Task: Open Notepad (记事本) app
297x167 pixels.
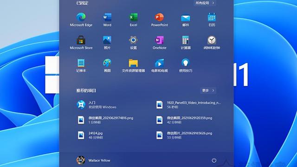Action: [x=81, y=65]
